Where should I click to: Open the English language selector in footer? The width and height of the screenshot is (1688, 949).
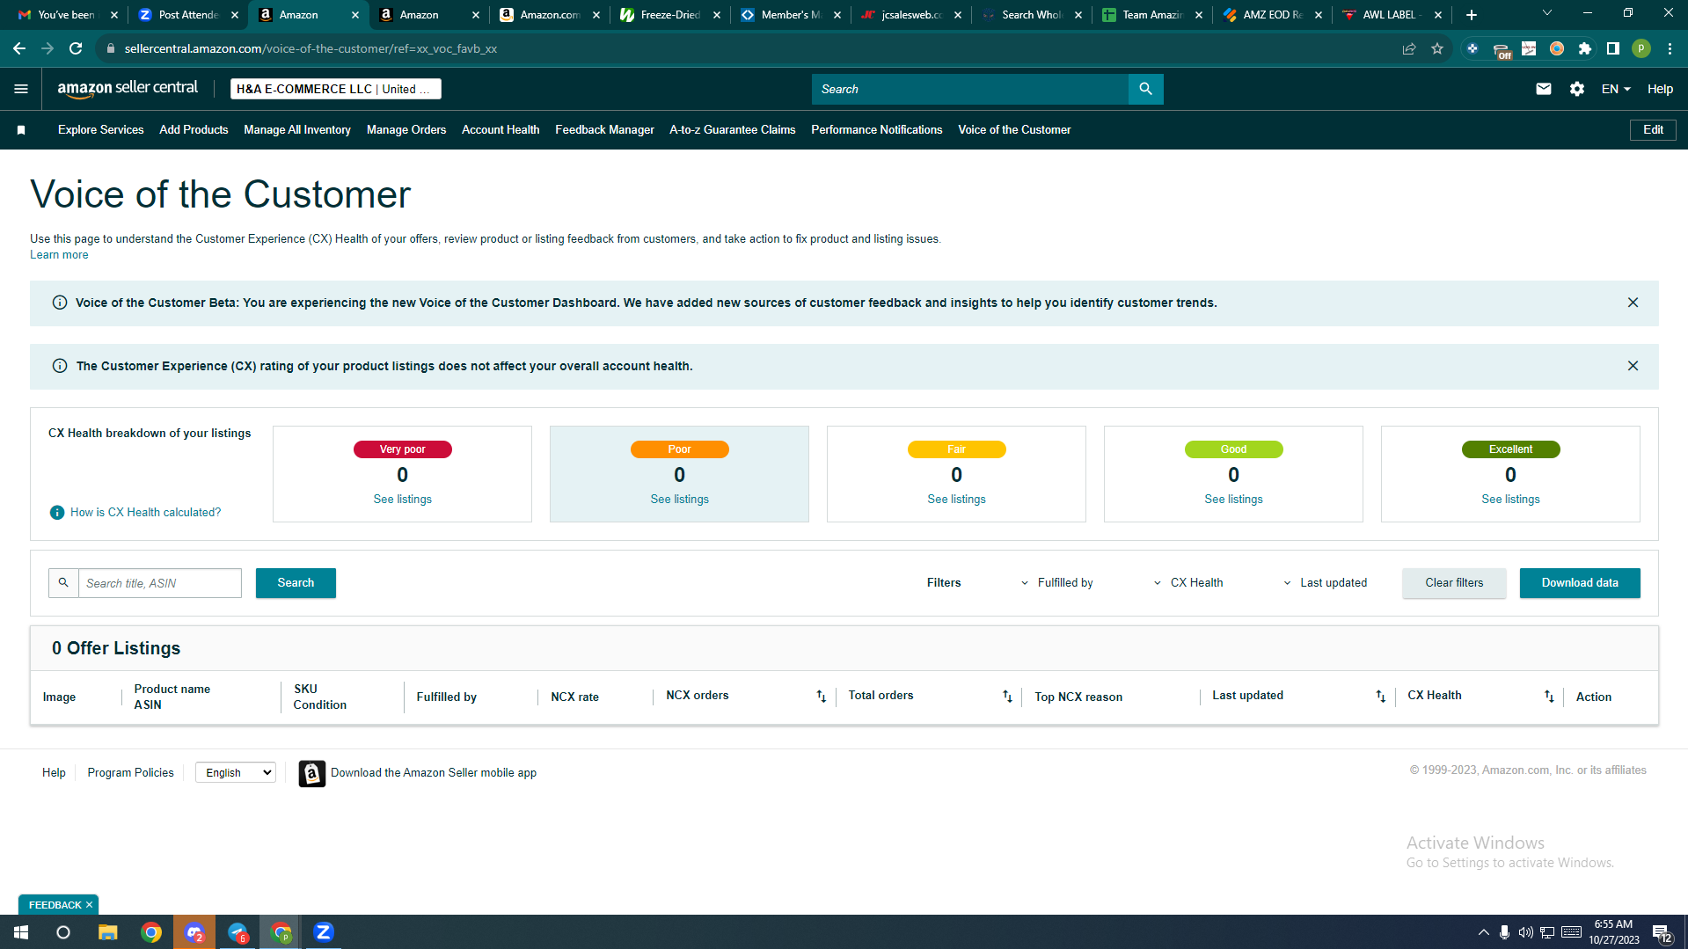coord(236,772)
